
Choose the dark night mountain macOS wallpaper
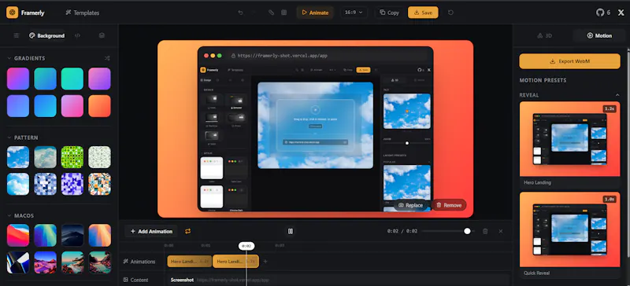(x=72, y=235)
